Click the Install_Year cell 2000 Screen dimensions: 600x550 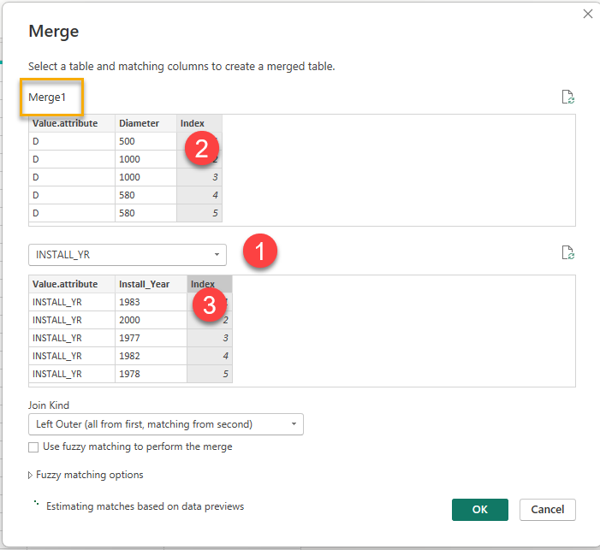tap(151, 320)
